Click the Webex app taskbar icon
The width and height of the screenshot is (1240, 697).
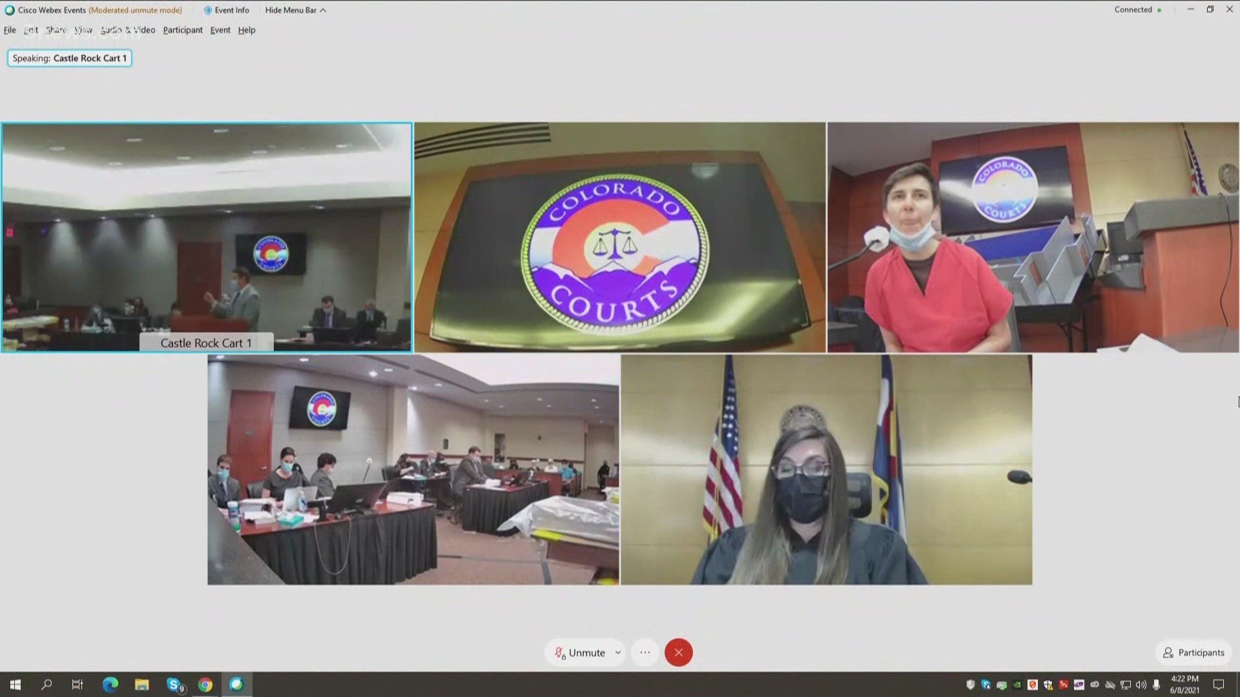pyautogui.click(x=236, y=685)
